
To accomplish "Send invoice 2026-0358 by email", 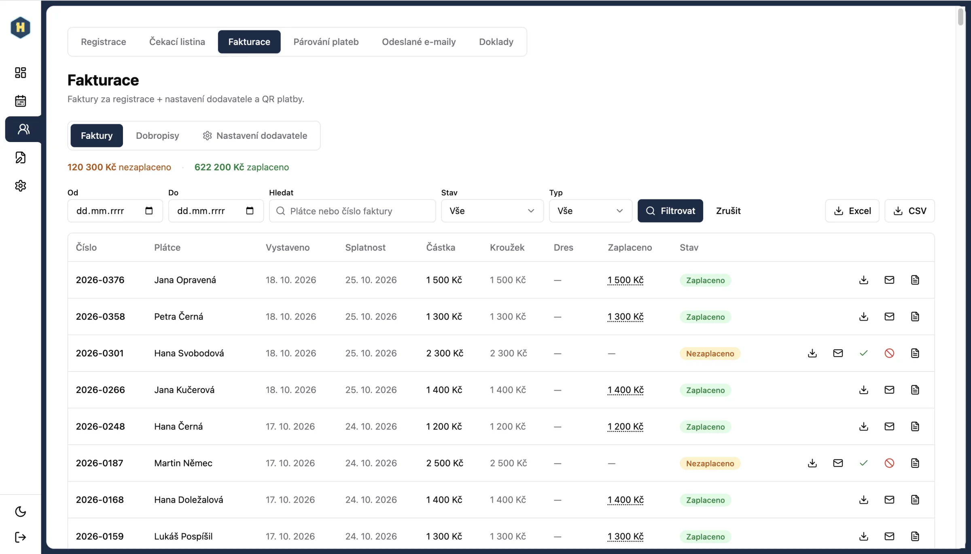I will click(889, 316).
